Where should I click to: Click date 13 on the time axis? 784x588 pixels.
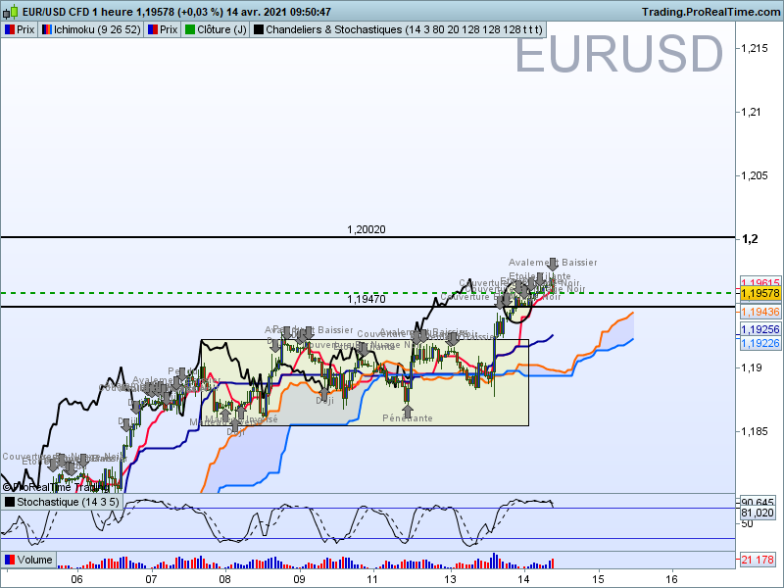point(450,579)
